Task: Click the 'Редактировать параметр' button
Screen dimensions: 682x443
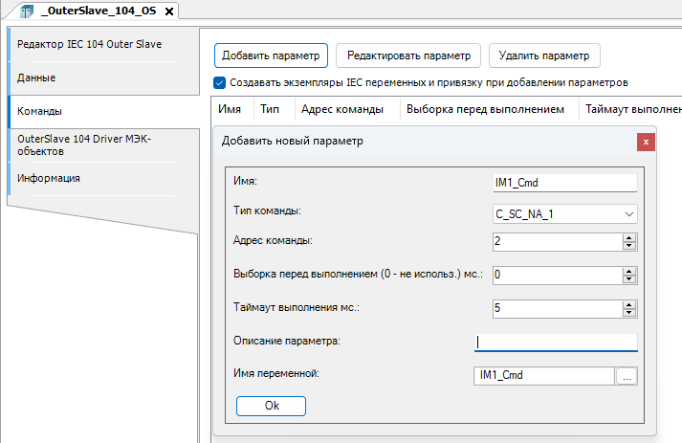Action: [x=408, y=55]
